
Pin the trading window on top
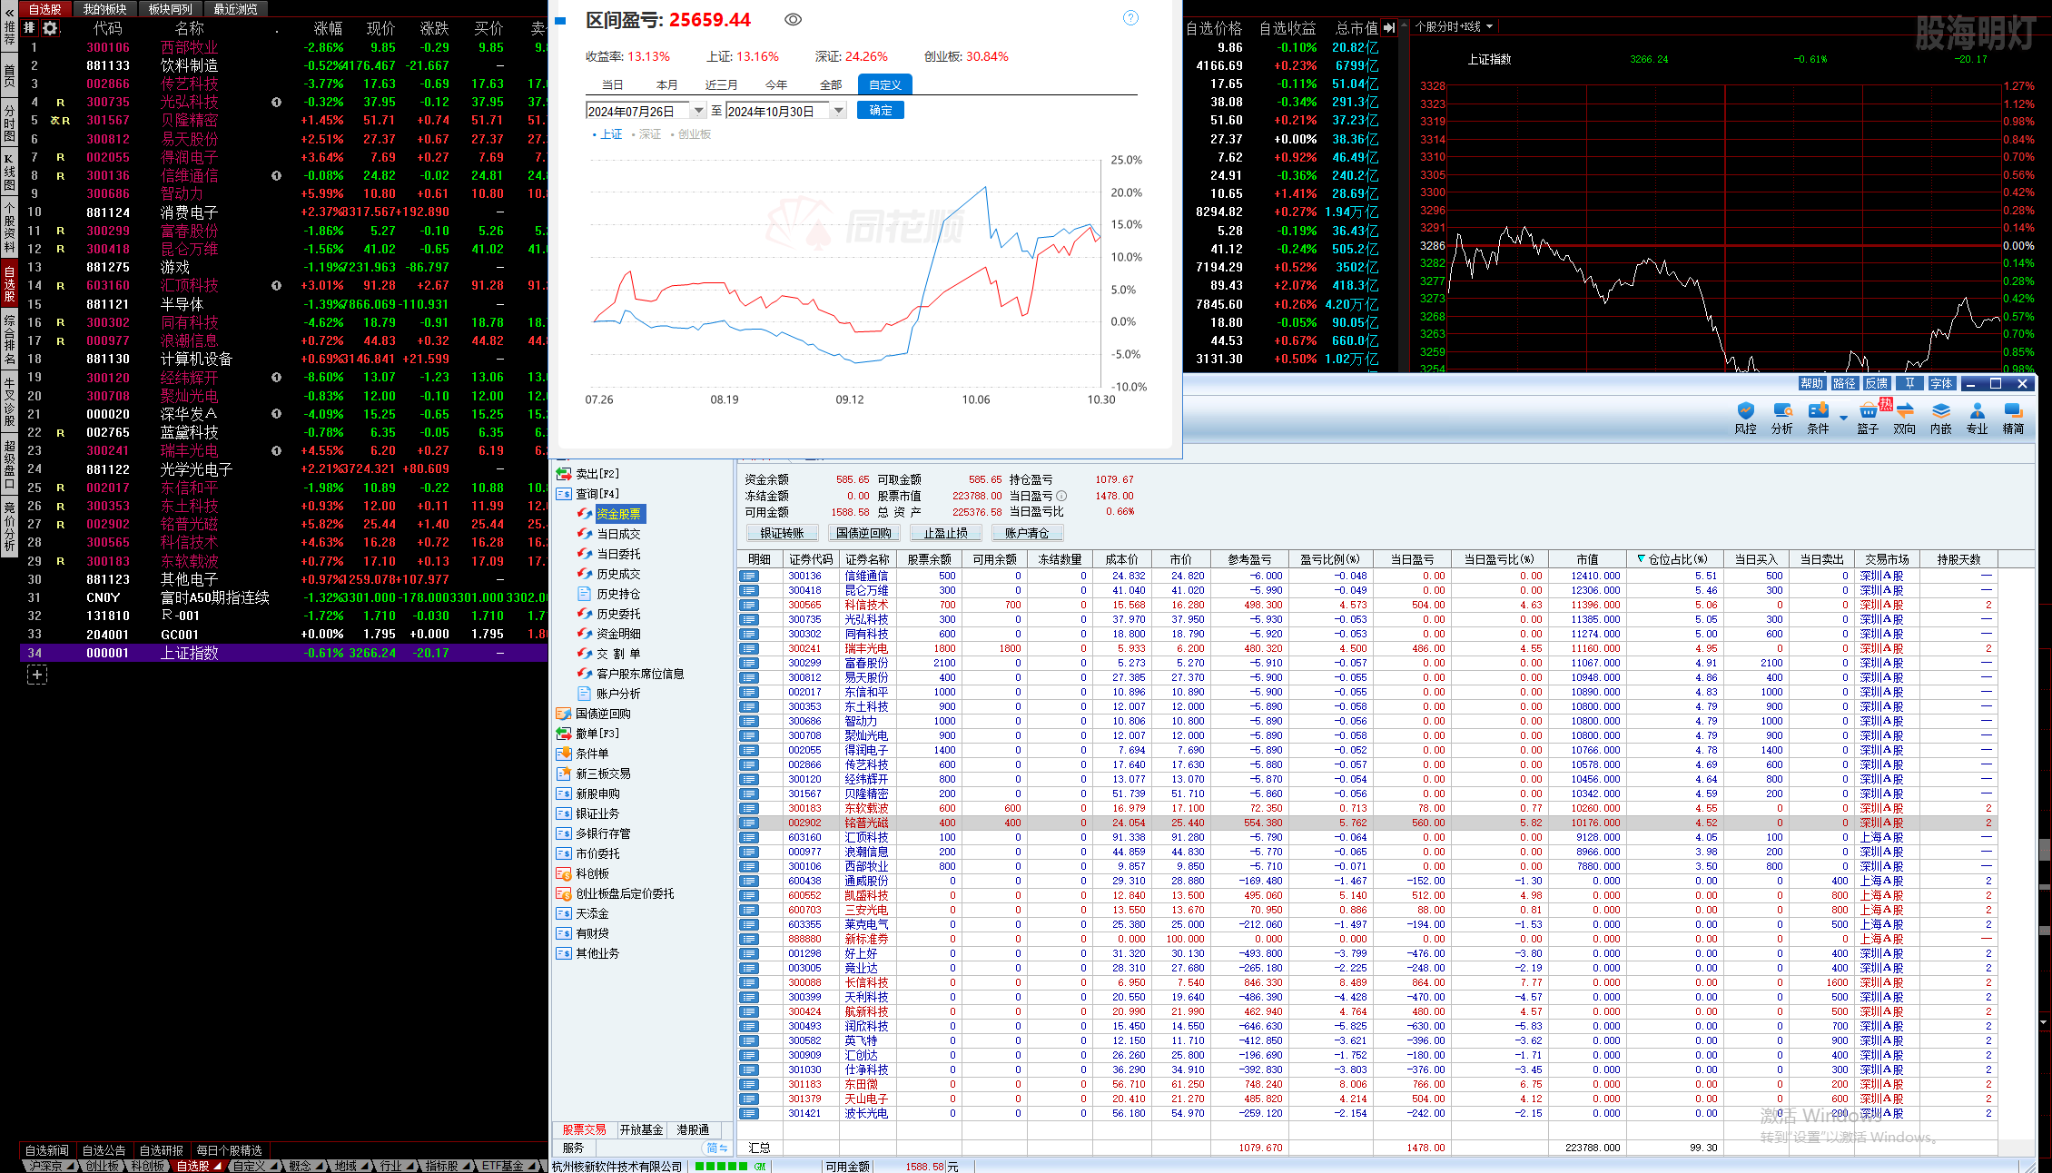[x=1909, y=383]
